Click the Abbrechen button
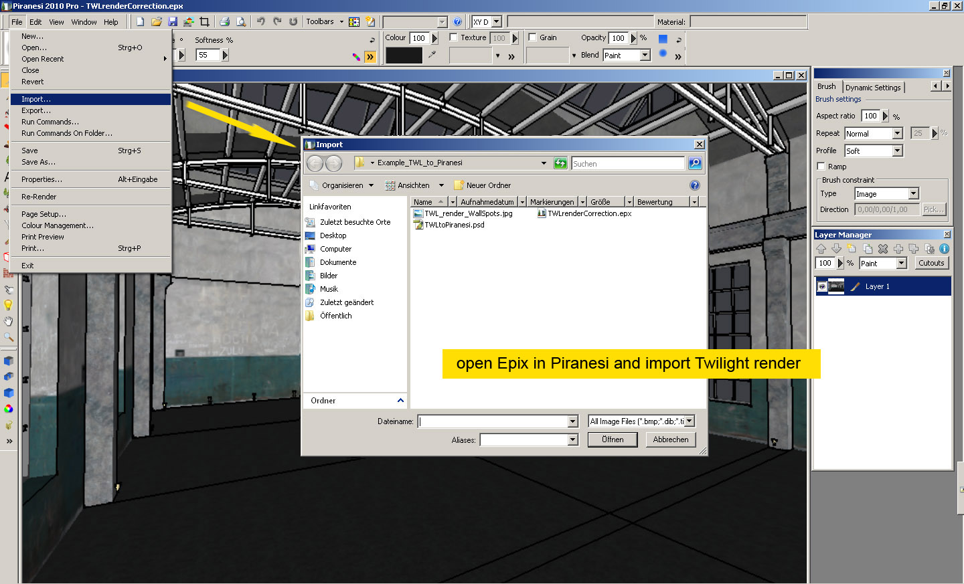The image size is (964, 584). coord(671,440)
